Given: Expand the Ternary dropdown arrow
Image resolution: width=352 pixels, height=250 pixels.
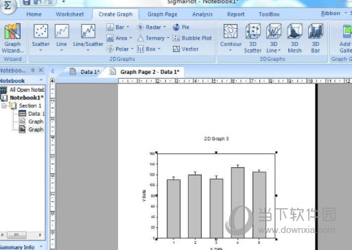Looking at the screenshot, I should coord(168,38).
